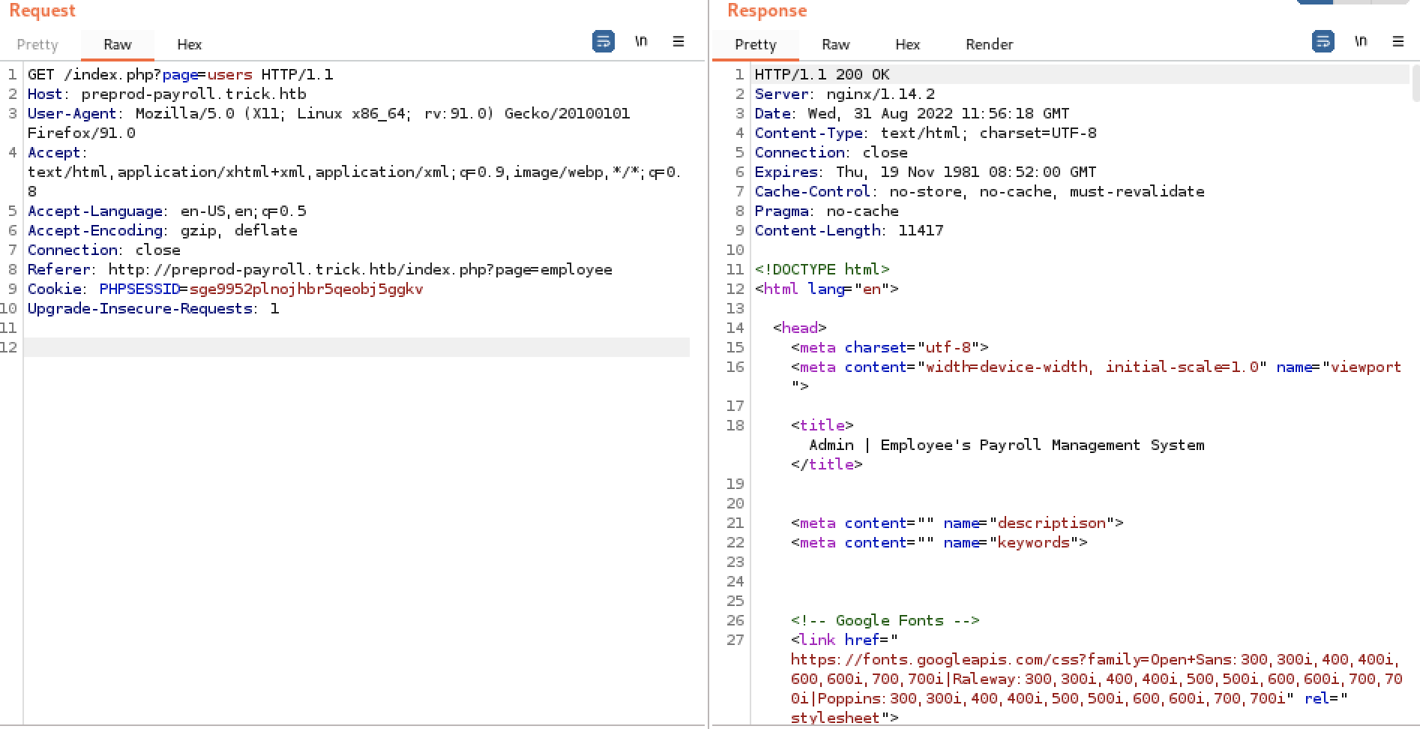Viewport: 1420px width, 729px height.
Task: Open Hex tab in Request panel
Action: 190,45
